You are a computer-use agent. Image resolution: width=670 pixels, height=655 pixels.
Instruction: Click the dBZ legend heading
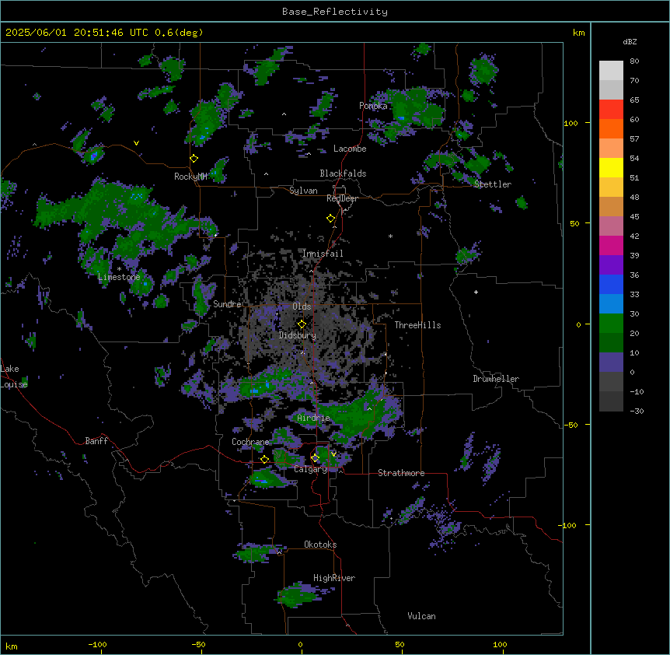coord(630,41)
